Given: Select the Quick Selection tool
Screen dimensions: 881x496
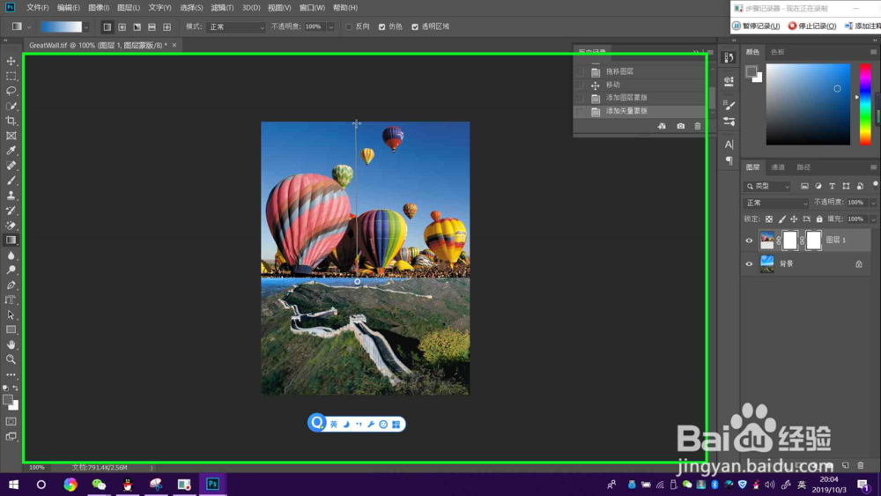Looking at the screenshot, I should point(11,106).
